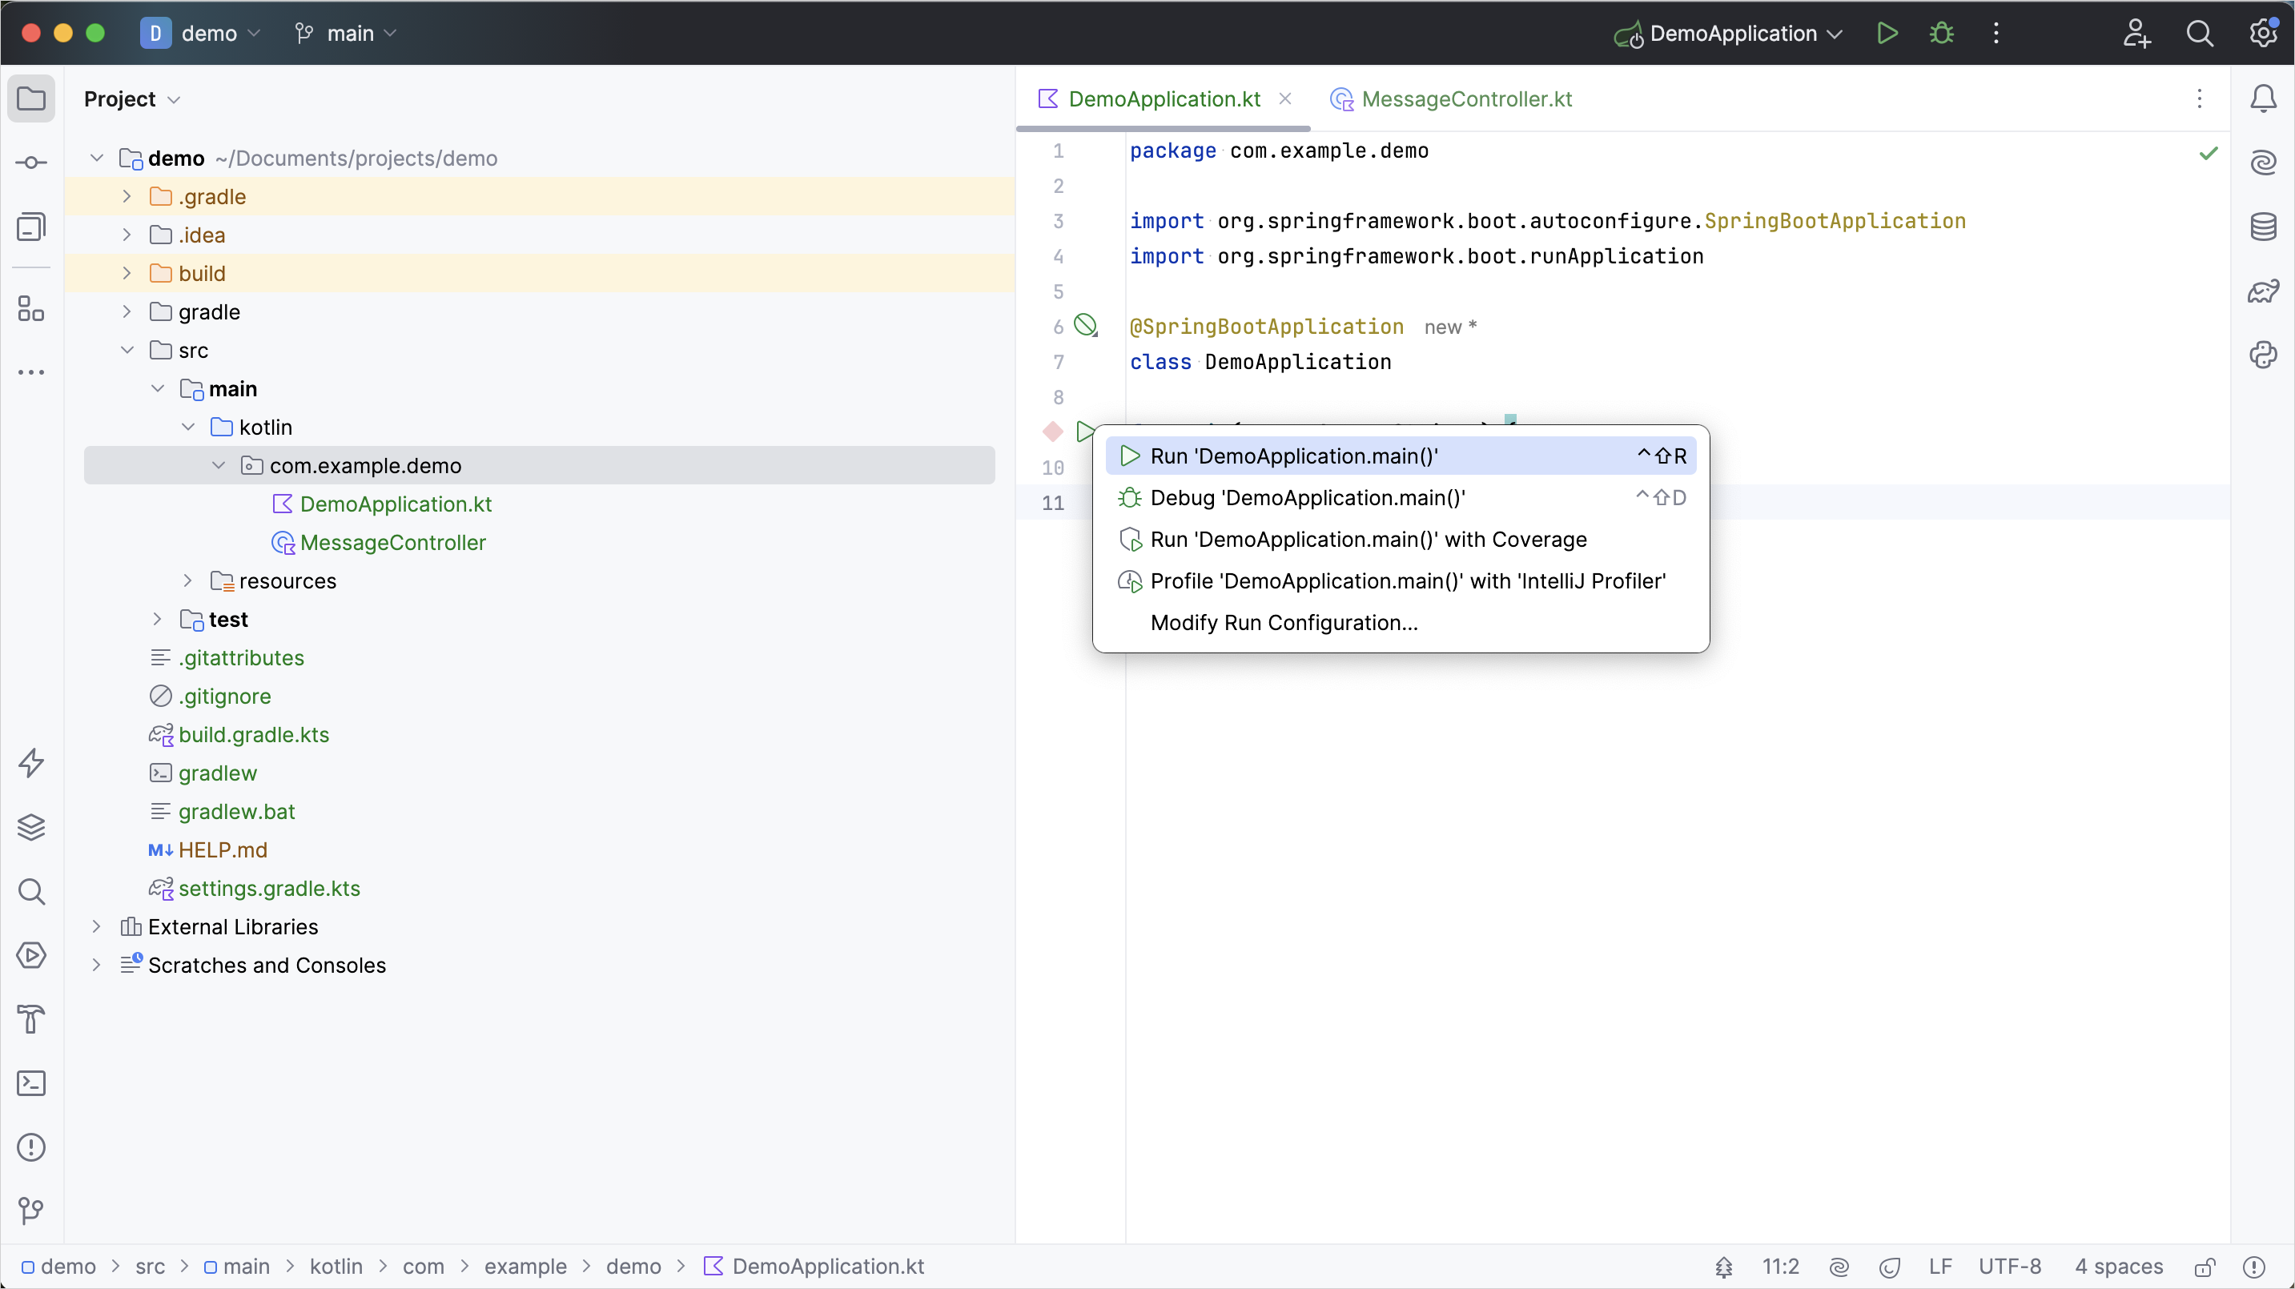
Task: Switch to the MessageController.kt tab
Action: (x=1465, y=99)
